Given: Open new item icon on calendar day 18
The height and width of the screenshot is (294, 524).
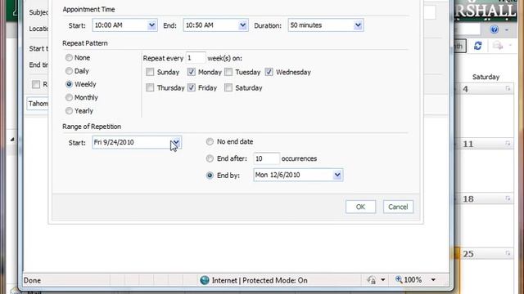Looking at the screenshot, I should tap(508, 198).
